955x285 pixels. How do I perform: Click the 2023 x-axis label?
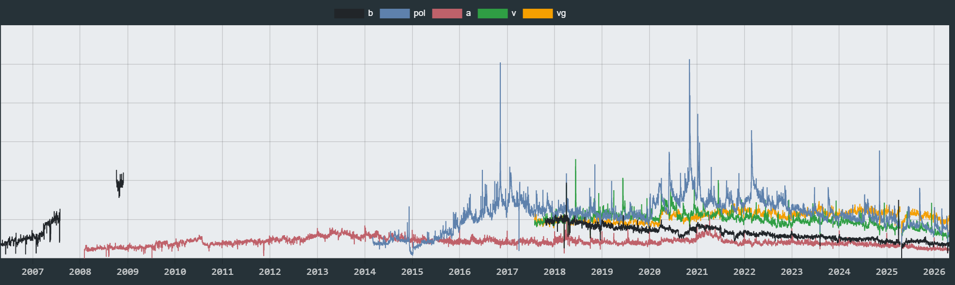[x=792, y=271]
